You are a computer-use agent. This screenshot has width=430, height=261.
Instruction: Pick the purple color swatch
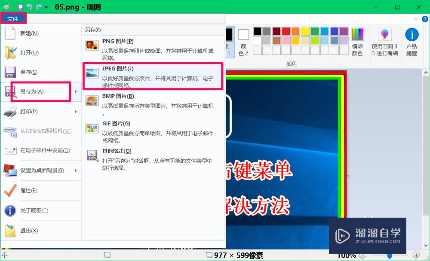344,31
